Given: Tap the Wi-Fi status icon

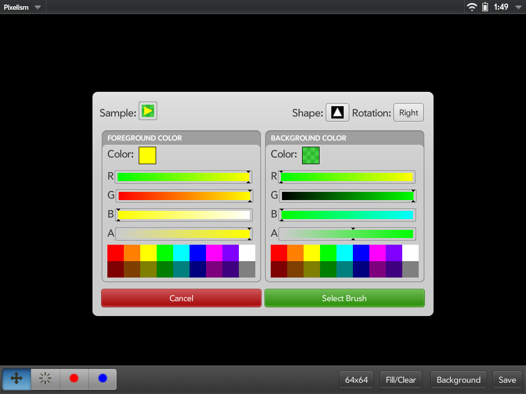Looking at the screenshot, I should click(472, 7).
